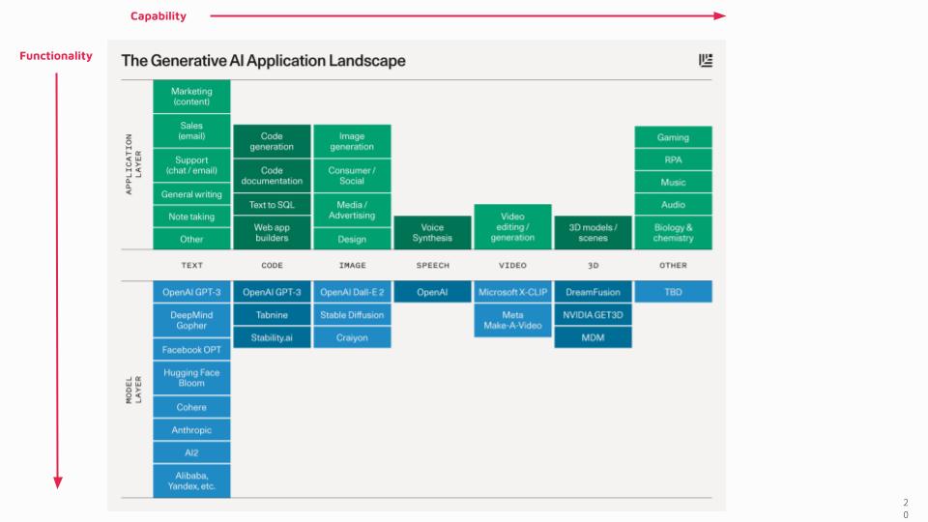928x522 pixels.
Task: Select the Audio box
Action: [x=674, y=205]
